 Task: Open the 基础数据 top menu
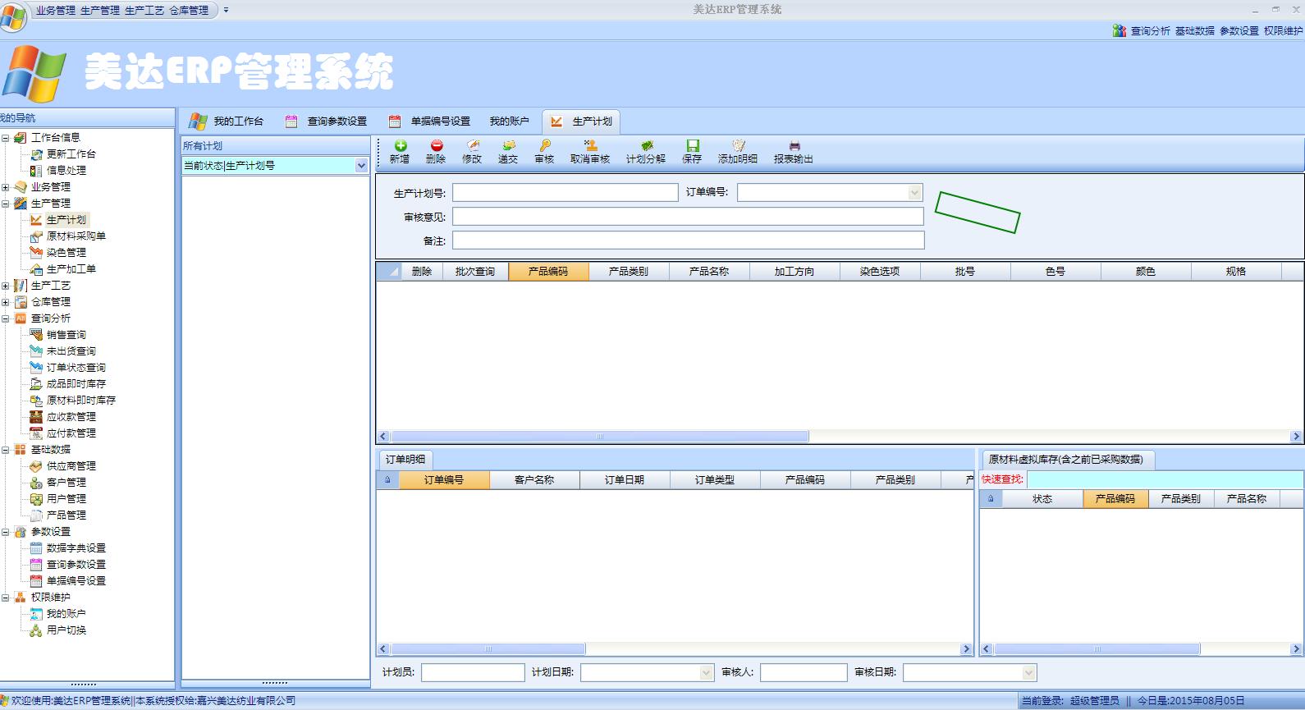(x=1194, y=31)
